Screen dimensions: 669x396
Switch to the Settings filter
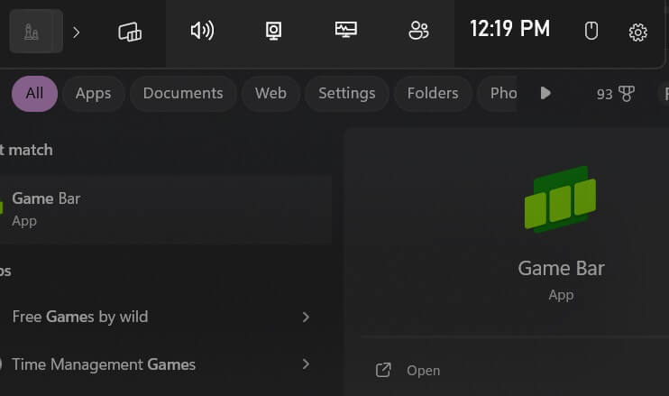[x=347, y=94]
